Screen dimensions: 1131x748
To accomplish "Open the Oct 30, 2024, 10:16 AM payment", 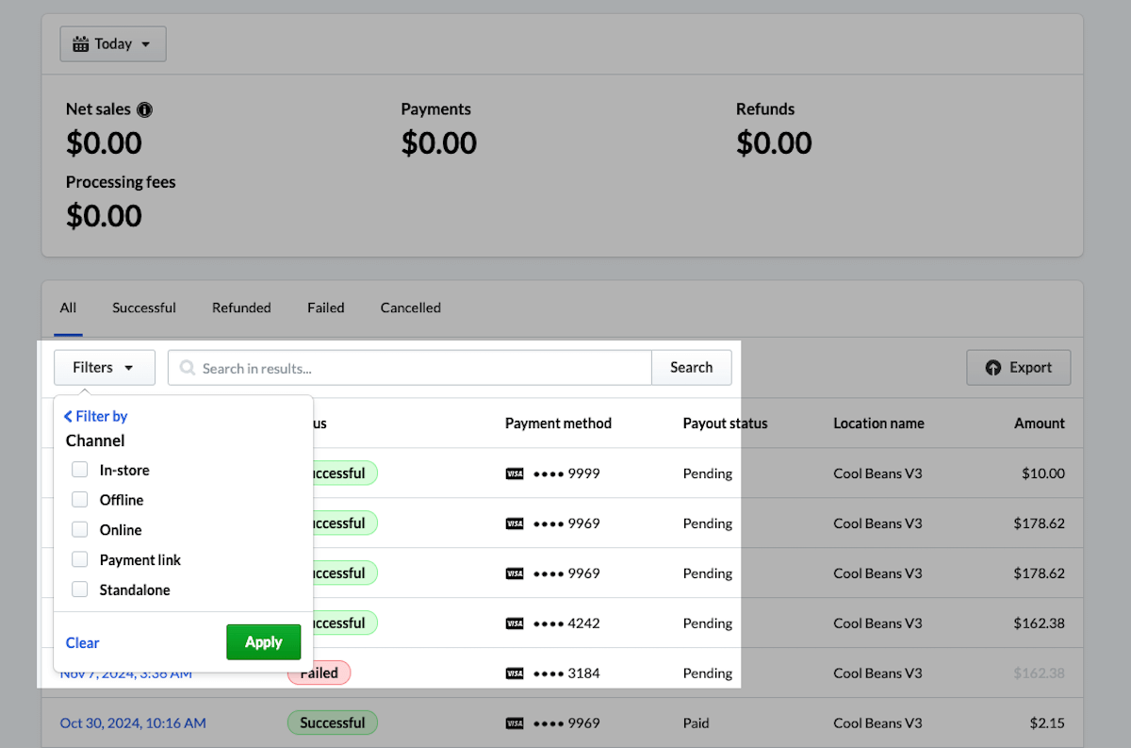I will (133, 723).
